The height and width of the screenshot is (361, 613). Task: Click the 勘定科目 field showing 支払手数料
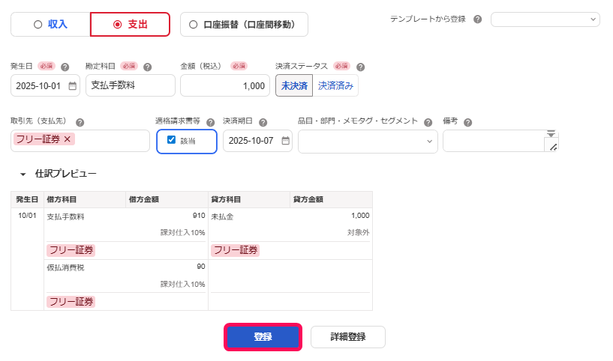click(x=131, y=85)
